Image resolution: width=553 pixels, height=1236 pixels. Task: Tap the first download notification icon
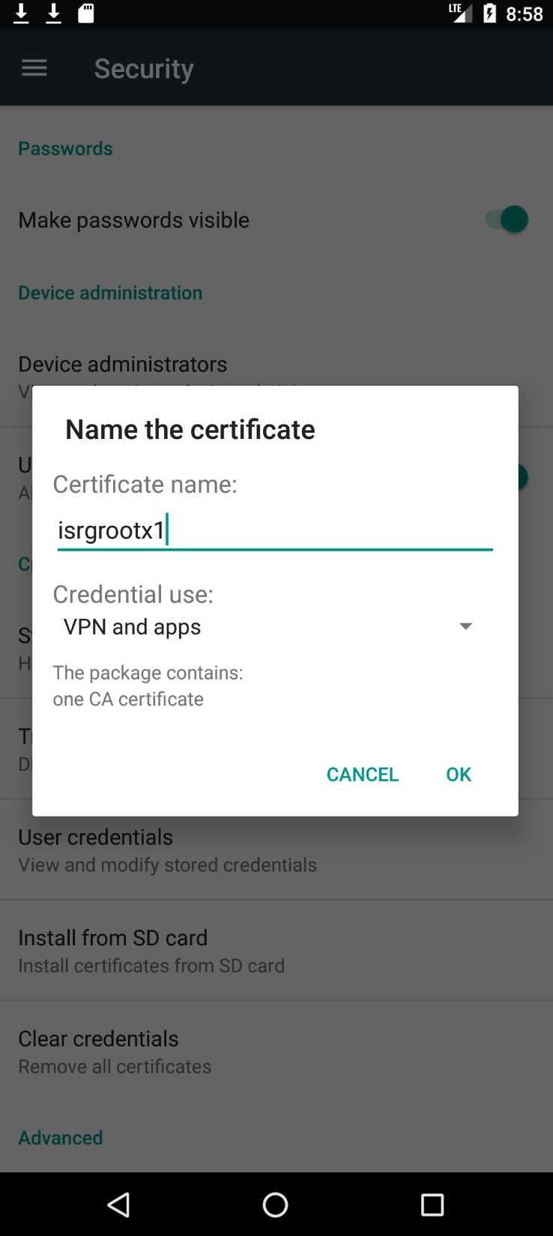pyautogui.click(x=21, y=13)
